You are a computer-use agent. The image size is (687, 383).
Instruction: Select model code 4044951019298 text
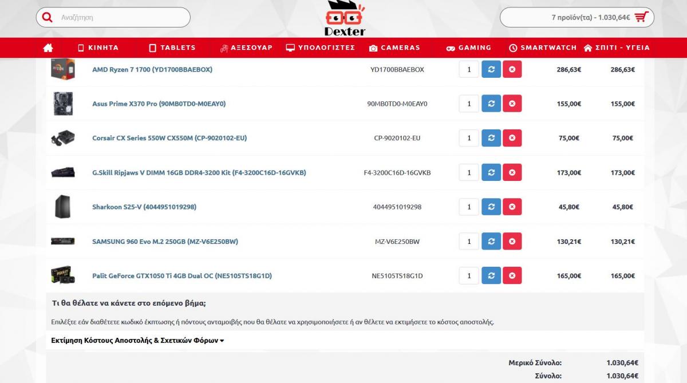(x=397, y=207)
